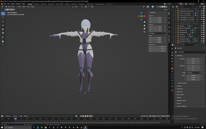206x129 pixels.
Task: Open the XYZ Euler rotation mode dropdown
Action: [158, 33]
